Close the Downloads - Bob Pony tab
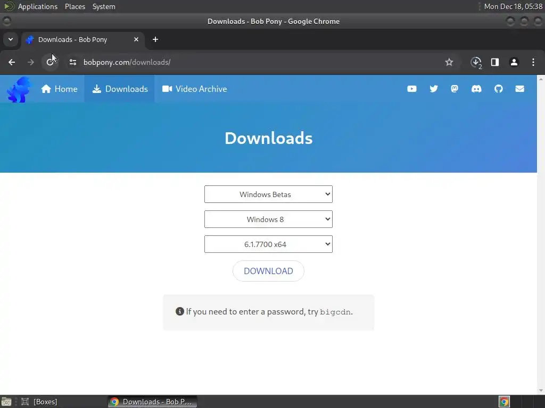The image size is (545, 408). 136,39
